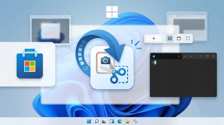
Task: Select full-screen snip mode in snipping bar
Action: point(188,38)
